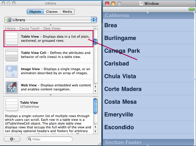Select the Chula Vista row in Window
Screen dimensions: 196x146
coord(148,76)
